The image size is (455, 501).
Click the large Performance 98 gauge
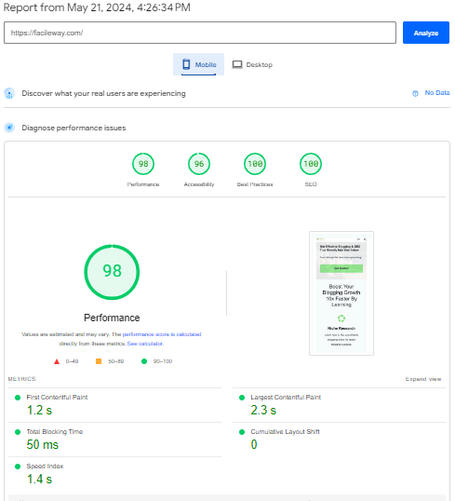click(112, 272)
